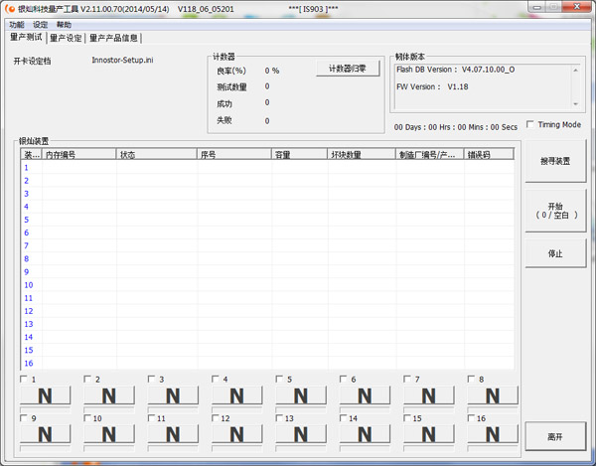The image size is (596, 466).
Task: Click the N status button for port 2
Action: 109,395
